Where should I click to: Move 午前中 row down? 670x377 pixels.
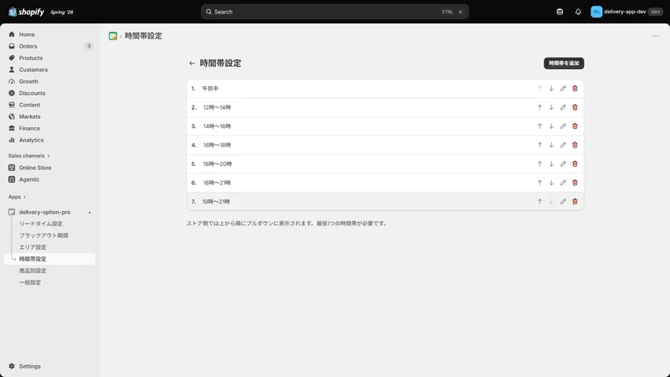(551, 89)
